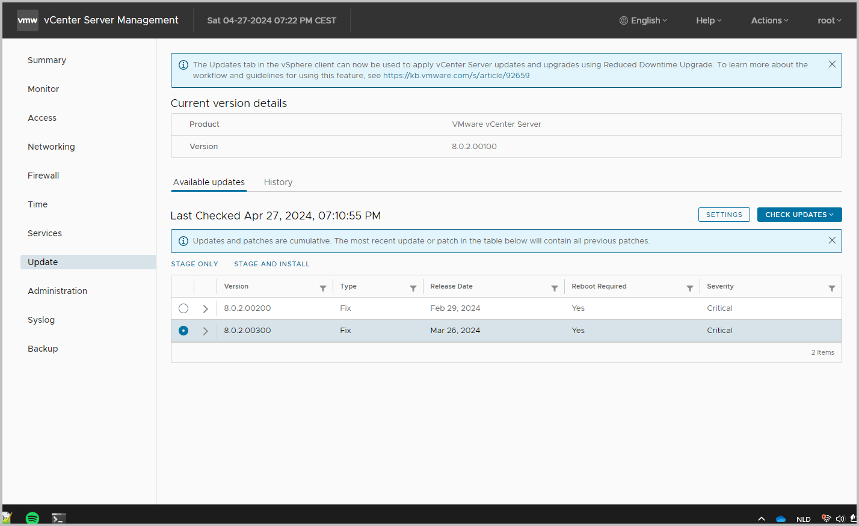Open the Check Updates dropdown
859x526 pixels.
click(799, 215)
